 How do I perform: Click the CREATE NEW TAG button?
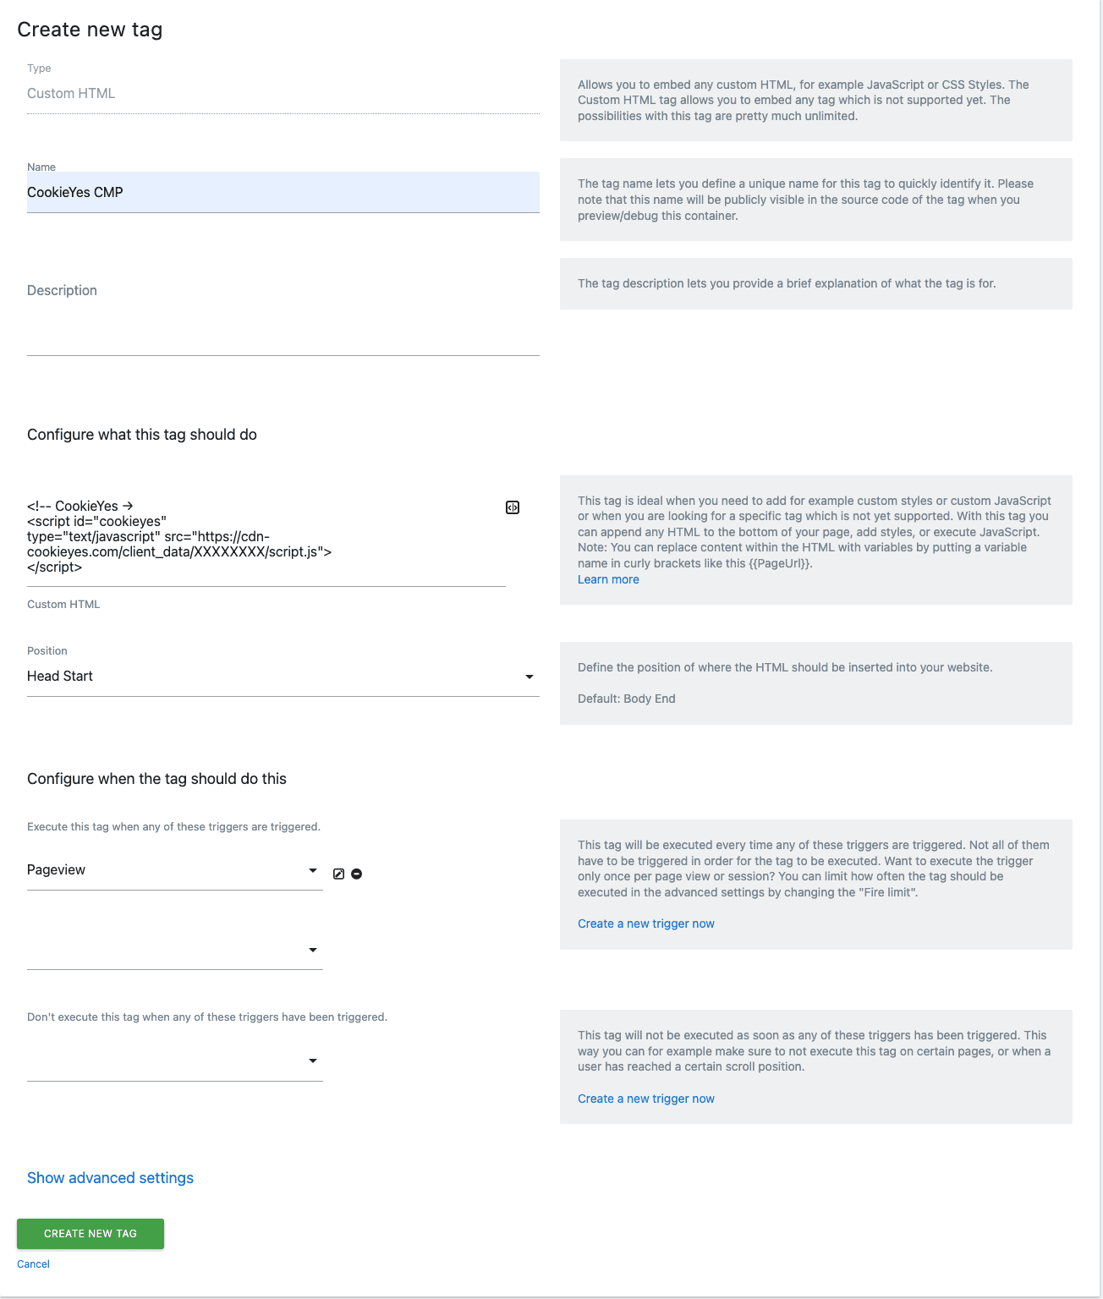pos(91,1234)
